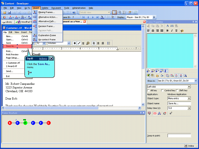
Task: Close the Try It! bubble with its X button
Action: pyautogui.click(x=51, y=59)
